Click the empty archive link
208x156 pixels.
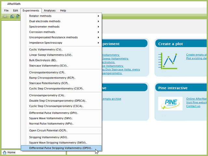[x=111, y=99]
